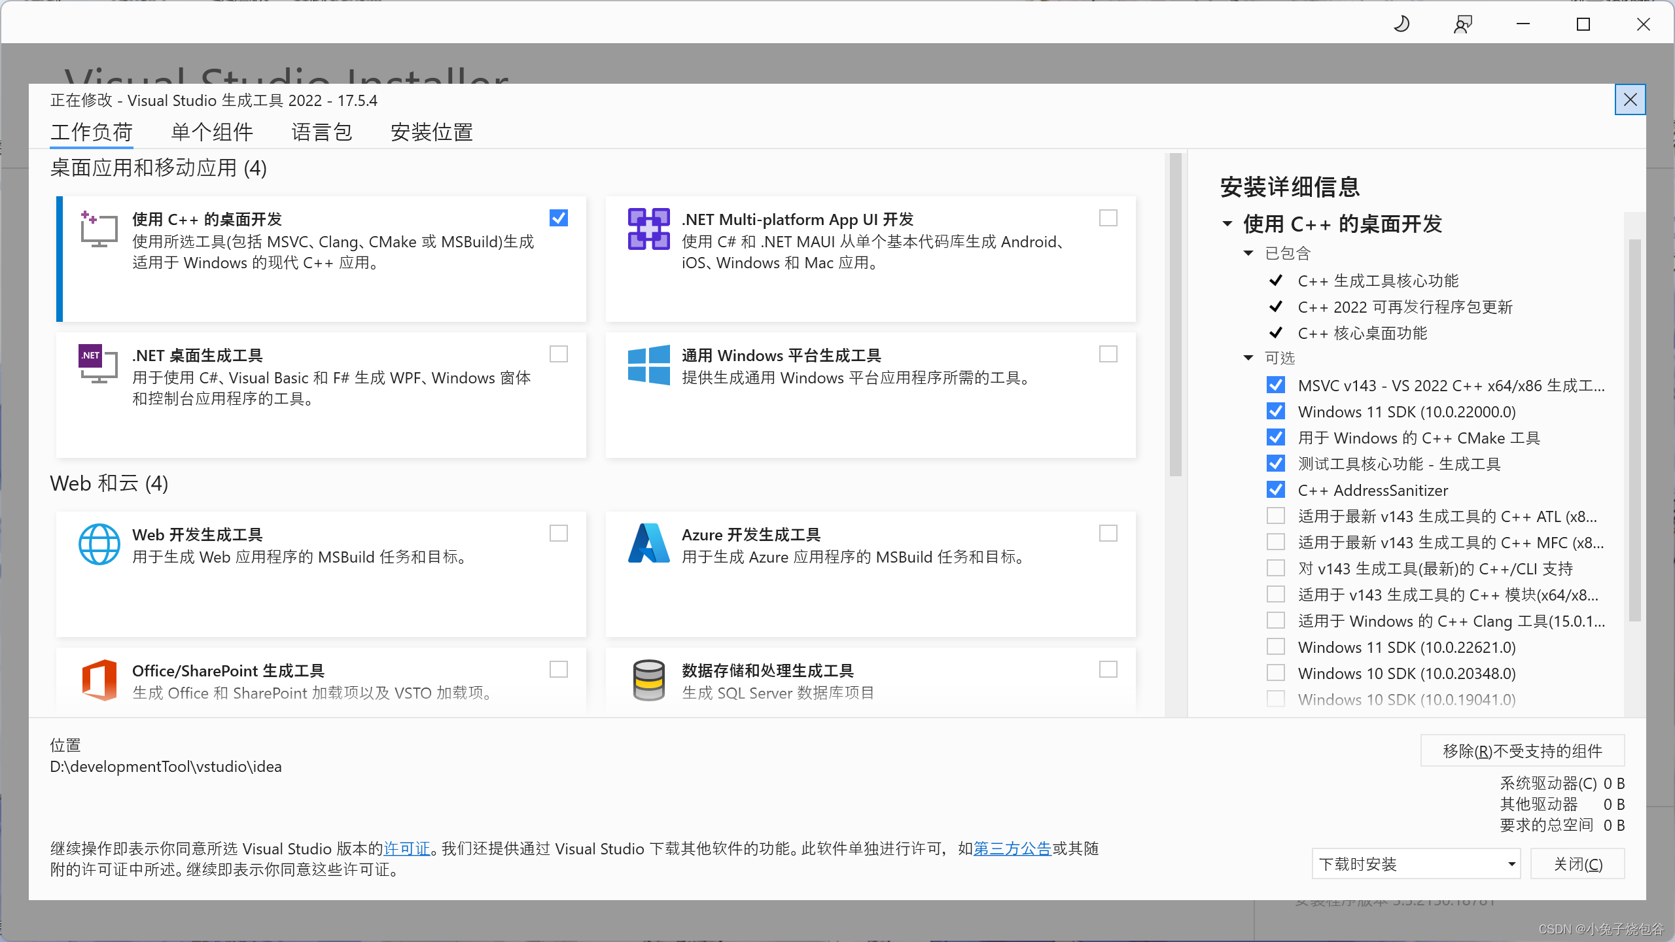Uncheck 测试工具核心功能 - 生成工具
Image resolution: width=1675 pixels, height=942 pixels.
coord(1276,463)
